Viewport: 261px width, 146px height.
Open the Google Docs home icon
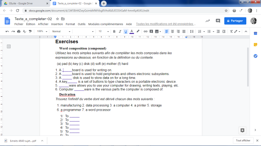[7, 21]
